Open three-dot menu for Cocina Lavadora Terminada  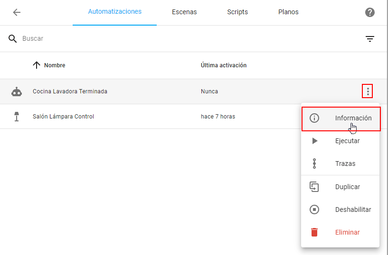pyautogui.click(x=367, y=91)
